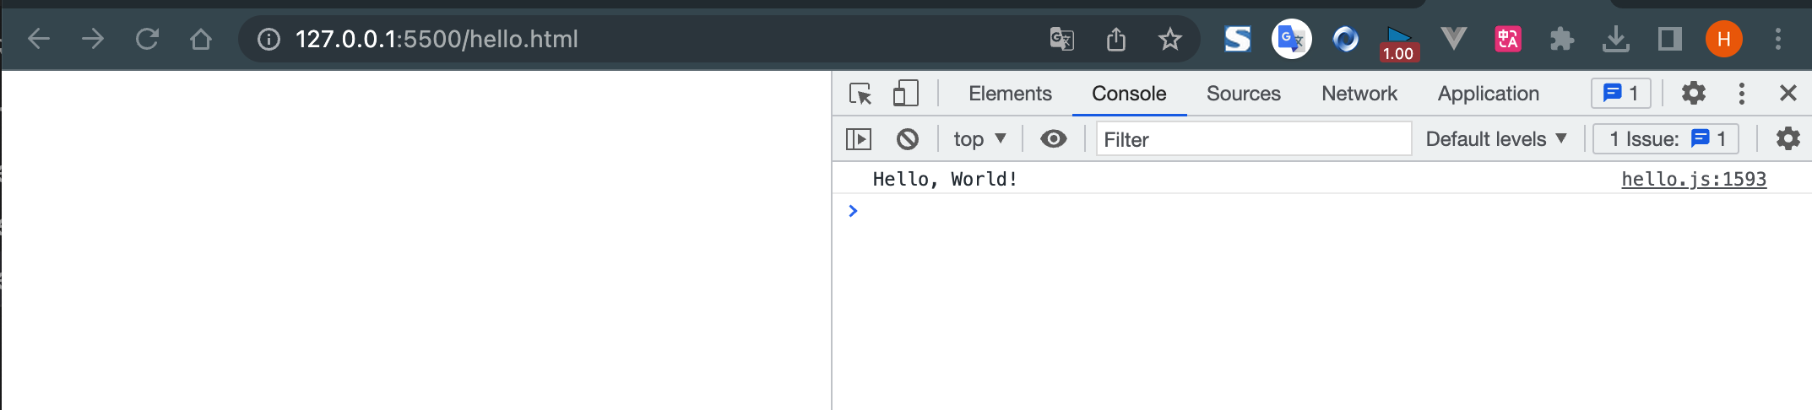Switch to the Elements tab
Image resolution: width=1812 pixels, height=410 pixels.
(1010, 94)
